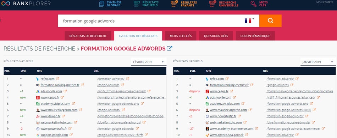
Task: Open external icon beside www.powertrafic.fr in February
Action: point(70,128)
